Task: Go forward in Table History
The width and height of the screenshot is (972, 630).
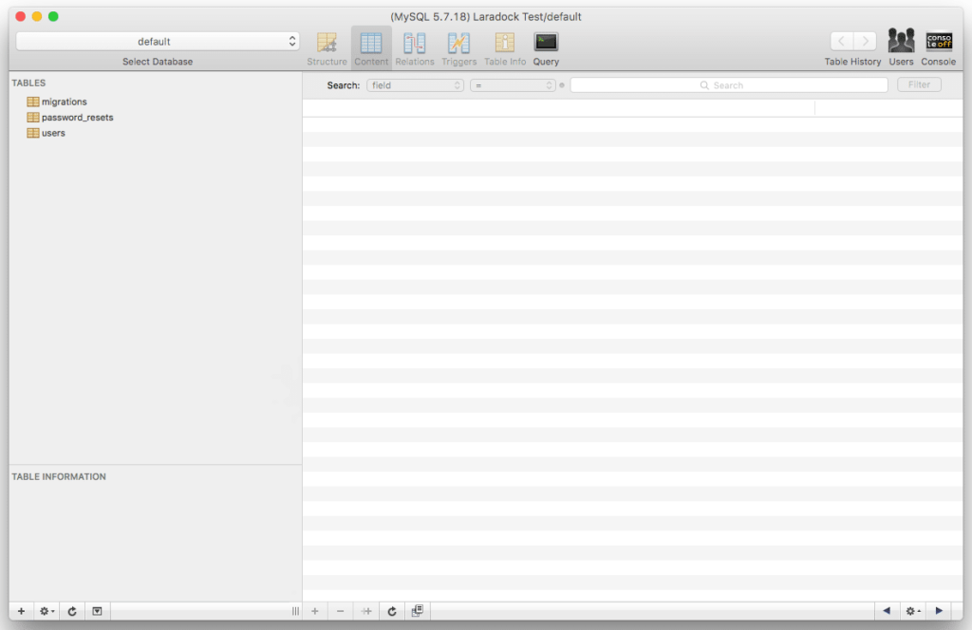Action: [x=865, y=42]
